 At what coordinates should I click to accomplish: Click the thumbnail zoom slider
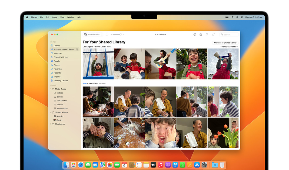(117, 34)
